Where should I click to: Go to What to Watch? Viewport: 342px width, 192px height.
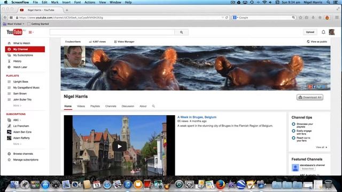pos(21,43)
